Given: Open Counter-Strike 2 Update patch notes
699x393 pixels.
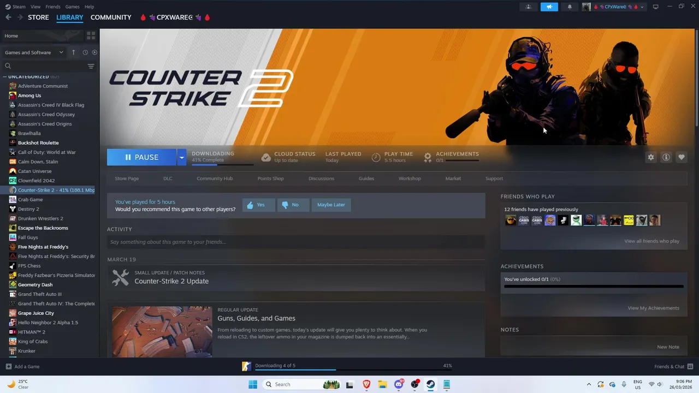Looking at the screenshot, I should [x=171, y=281].
